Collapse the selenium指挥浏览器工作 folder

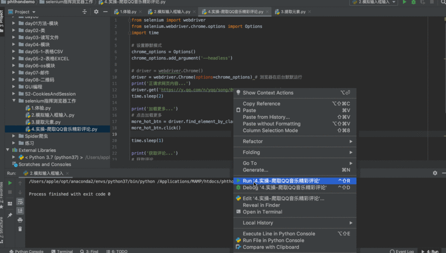(13, 101)
